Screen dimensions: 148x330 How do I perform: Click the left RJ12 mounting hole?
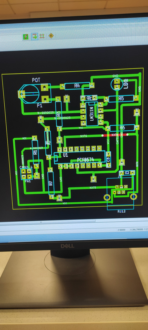107,197
